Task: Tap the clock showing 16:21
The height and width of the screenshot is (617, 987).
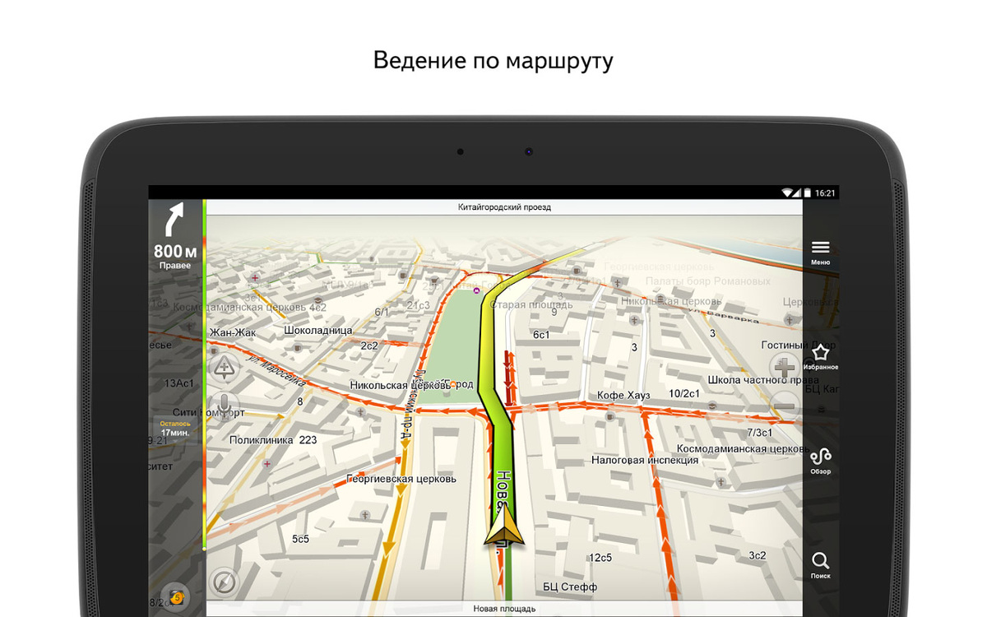Action: tap(825, 193)
